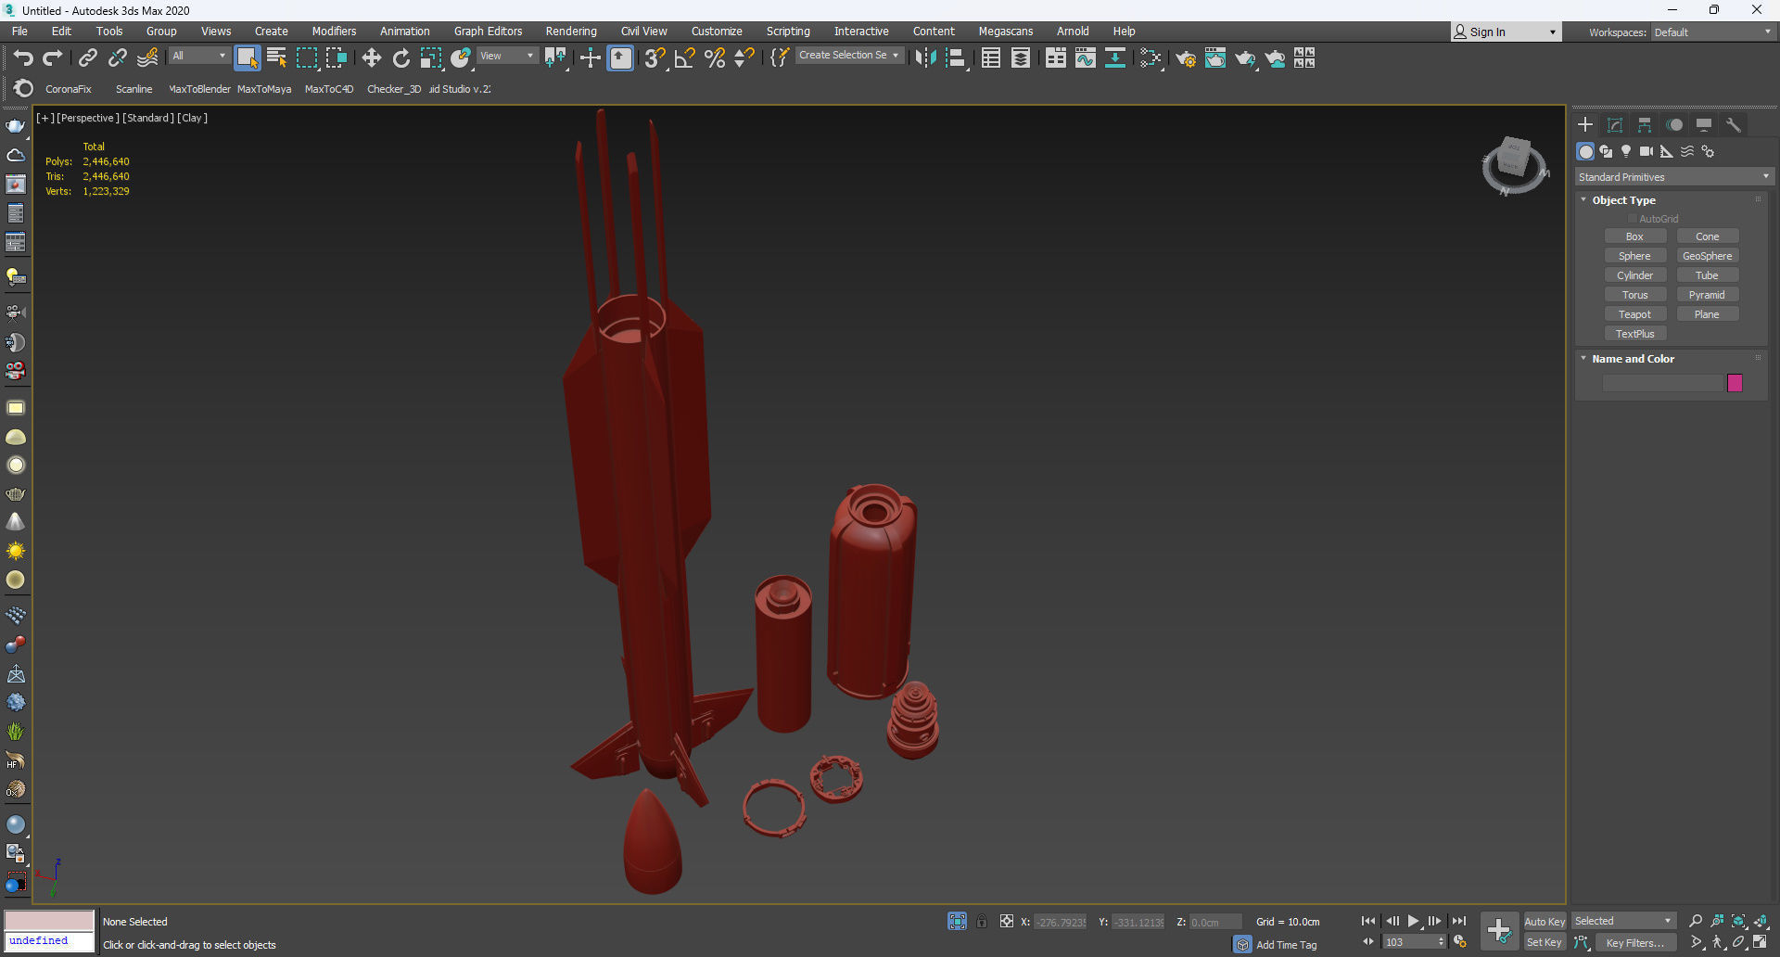Open the selection filter 'All' dropdown
The height and width of the screenshot is (957, 1780).
coord(198,56)
